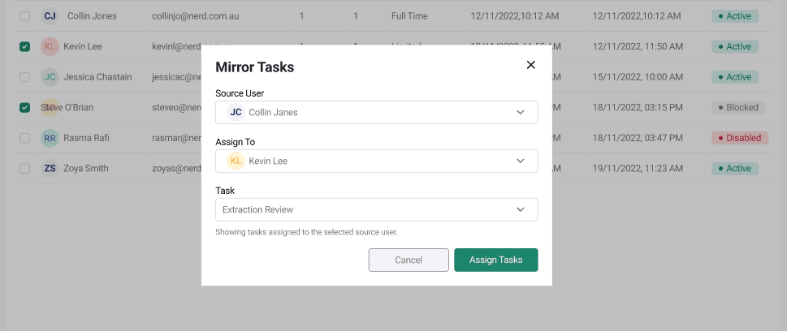Click hint text about selected source user
Image resolution: width=787 pixels, height=331 pixels.
306,232
